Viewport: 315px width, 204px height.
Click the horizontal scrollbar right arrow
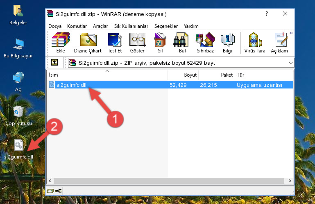[290, 181]
